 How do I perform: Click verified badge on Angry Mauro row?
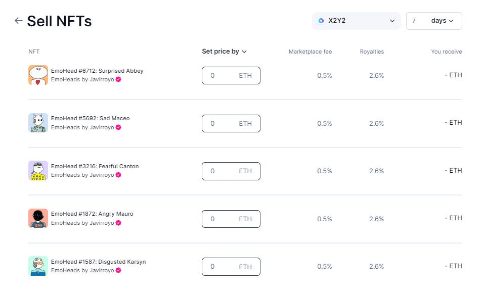(x=118, y=223)
